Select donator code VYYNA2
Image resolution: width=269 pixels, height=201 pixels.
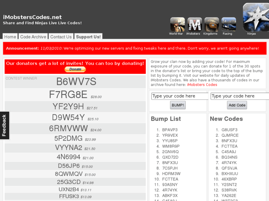click(68, 148)
